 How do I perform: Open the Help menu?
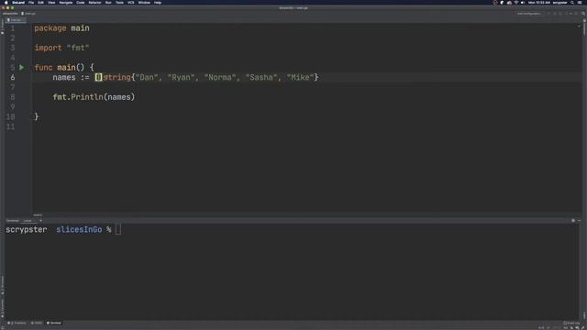tap(158, 3)
